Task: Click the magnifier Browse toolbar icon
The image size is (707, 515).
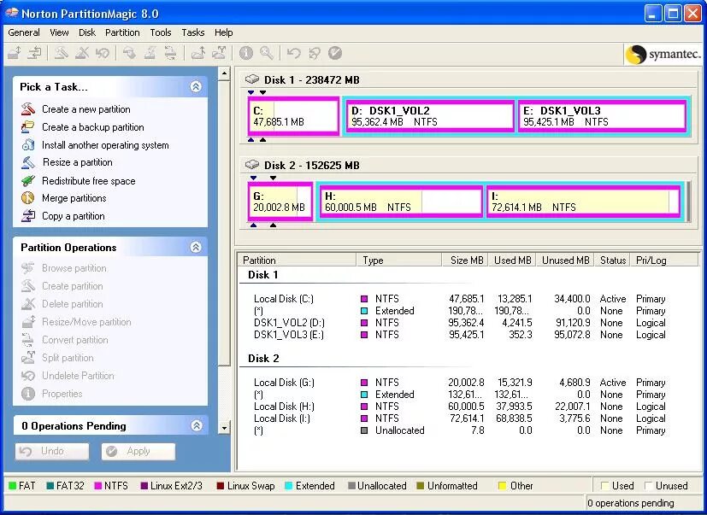Action: (267, 53)
